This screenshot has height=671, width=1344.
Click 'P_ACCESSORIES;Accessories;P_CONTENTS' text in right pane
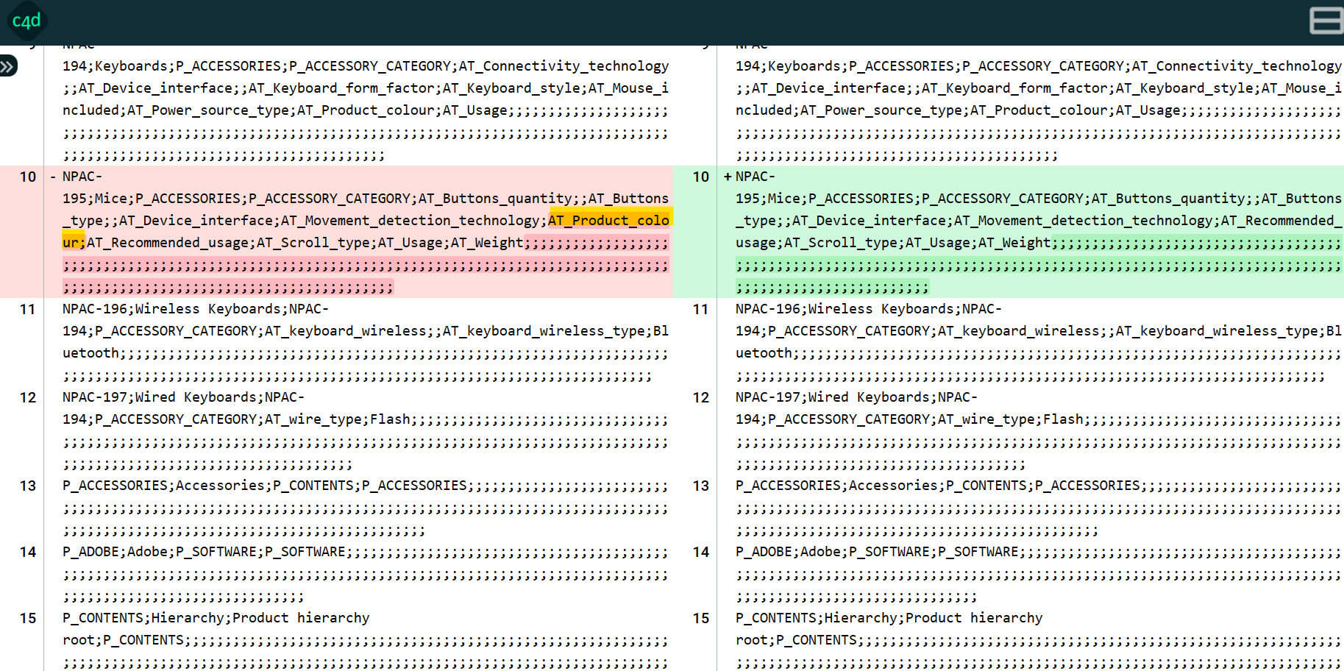pyautogui.click(x=881, y=486)
